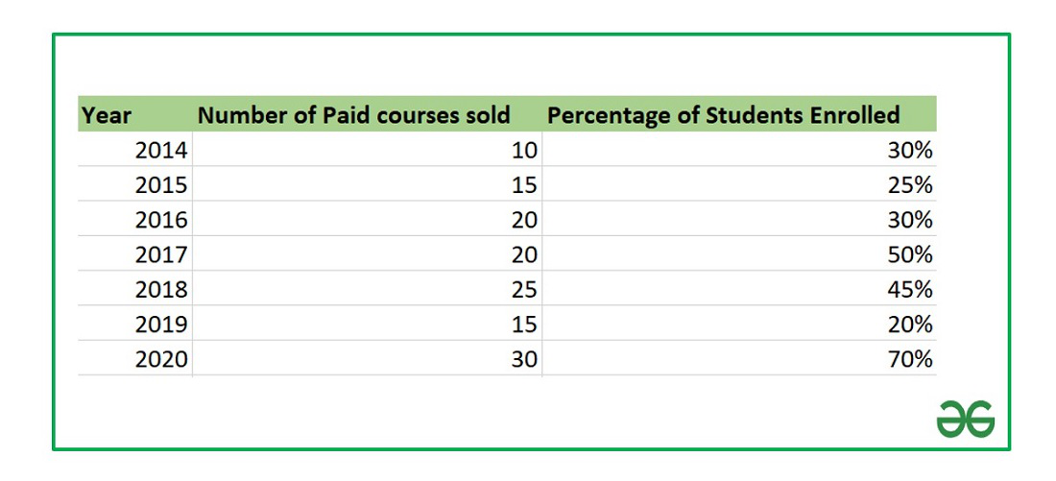Click the cell containing year 2015
The width and height of the screenshot is (1056, 481).
(x=163, y=184)
